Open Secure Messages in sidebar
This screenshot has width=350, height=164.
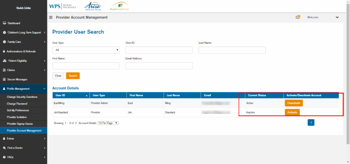(17, 79)
